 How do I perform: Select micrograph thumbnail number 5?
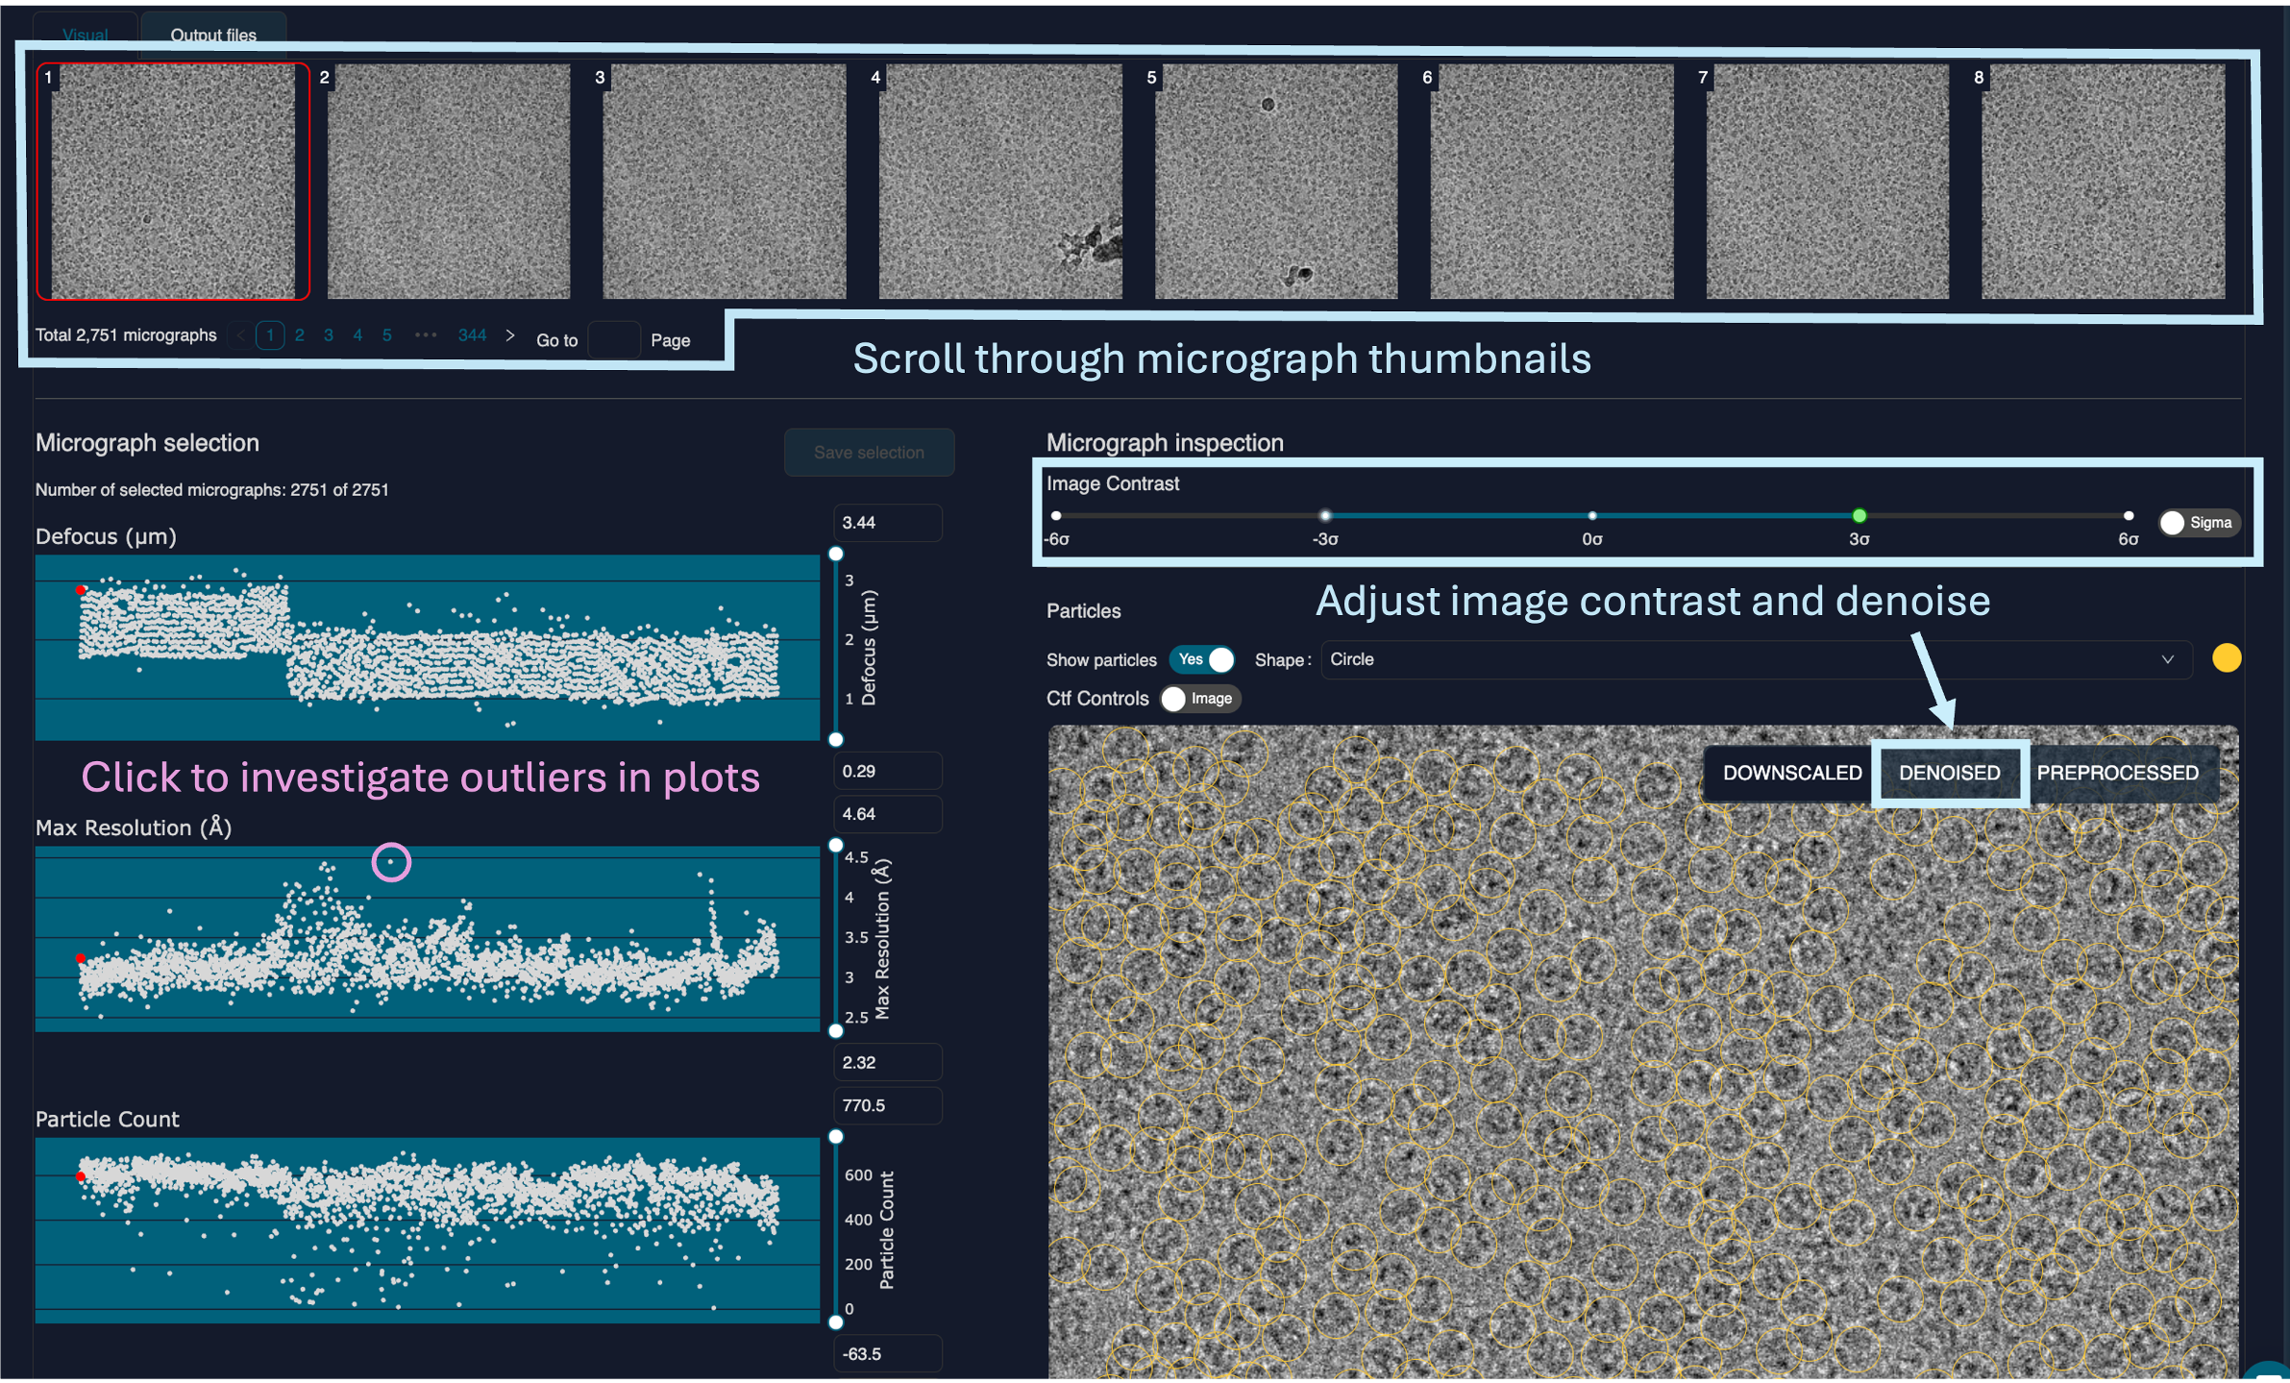pos(1275,182)
